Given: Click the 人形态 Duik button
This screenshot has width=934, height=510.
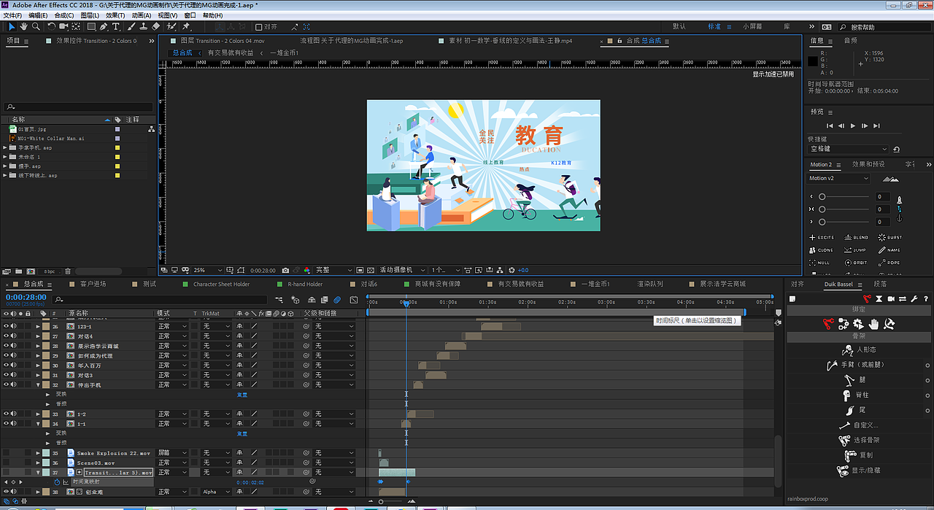Looking at the screenshot, I should coord(860,349).
